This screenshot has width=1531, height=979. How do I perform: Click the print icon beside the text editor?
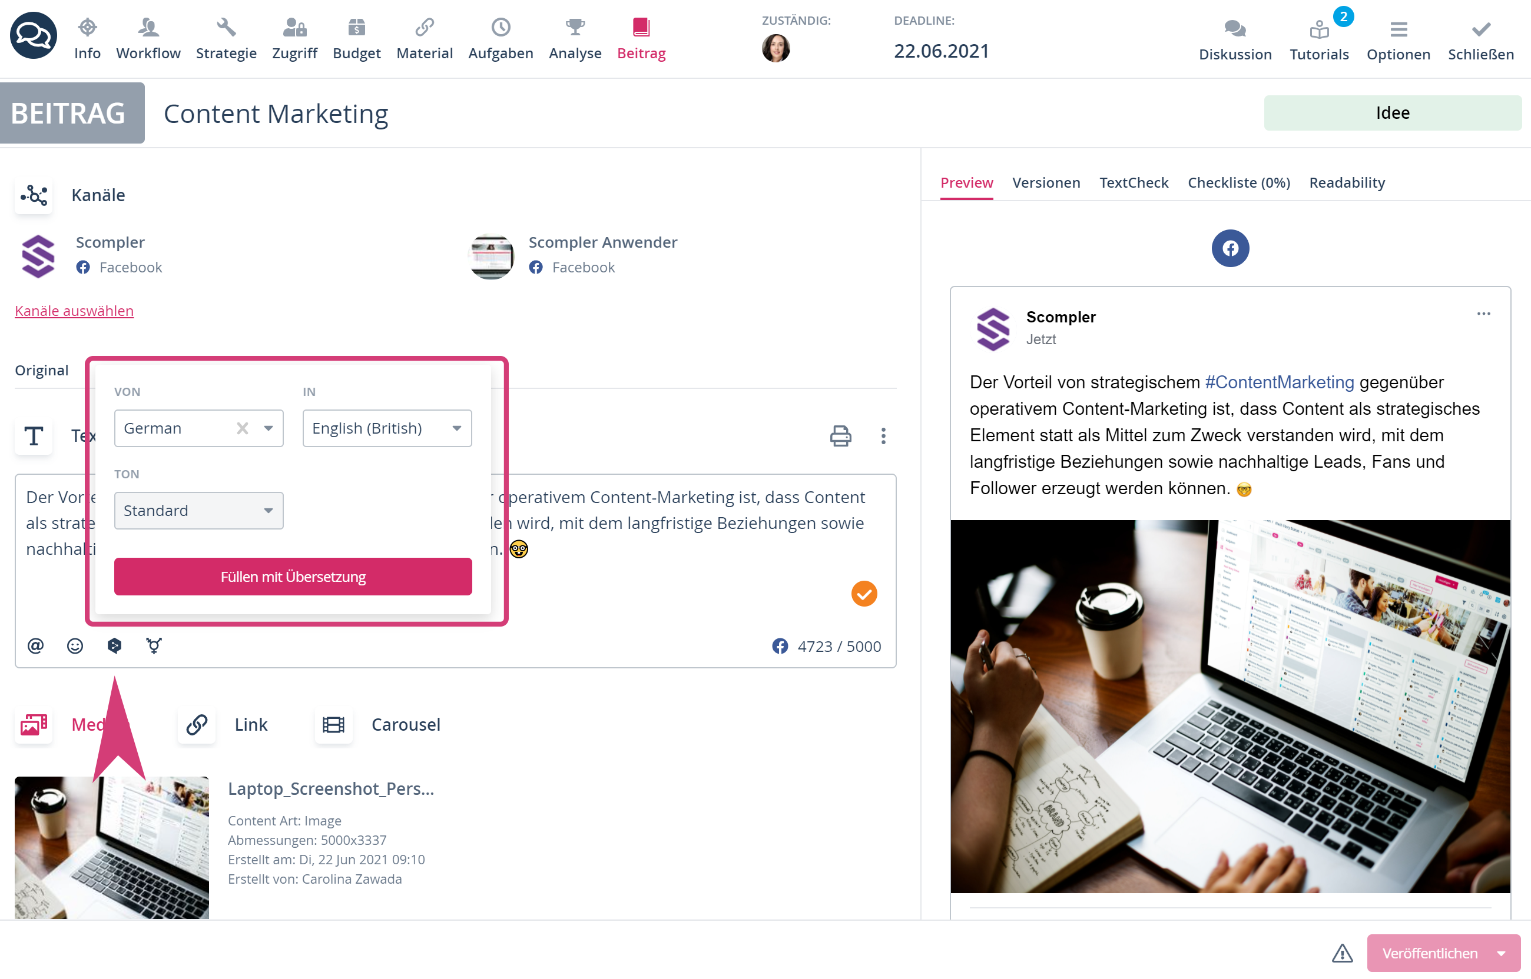(840, 435)
